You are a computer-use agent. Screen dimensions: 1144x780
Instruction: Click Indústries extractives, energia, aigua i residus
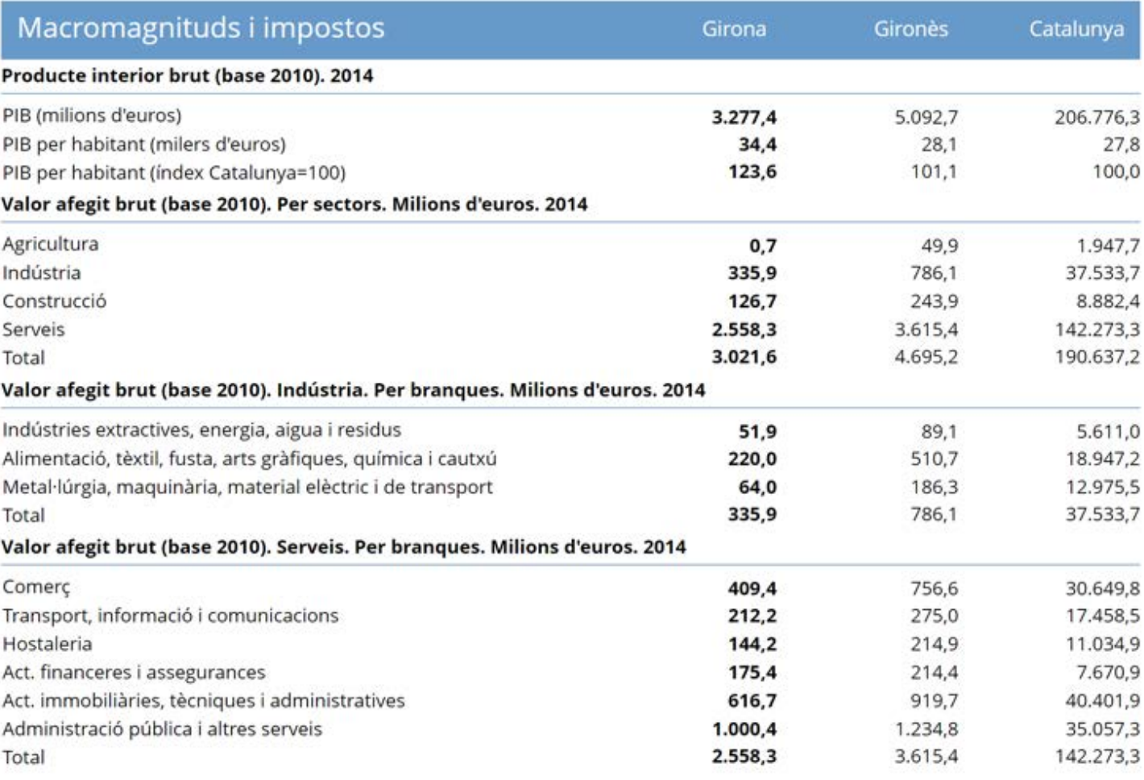click(x=201, y=429)
